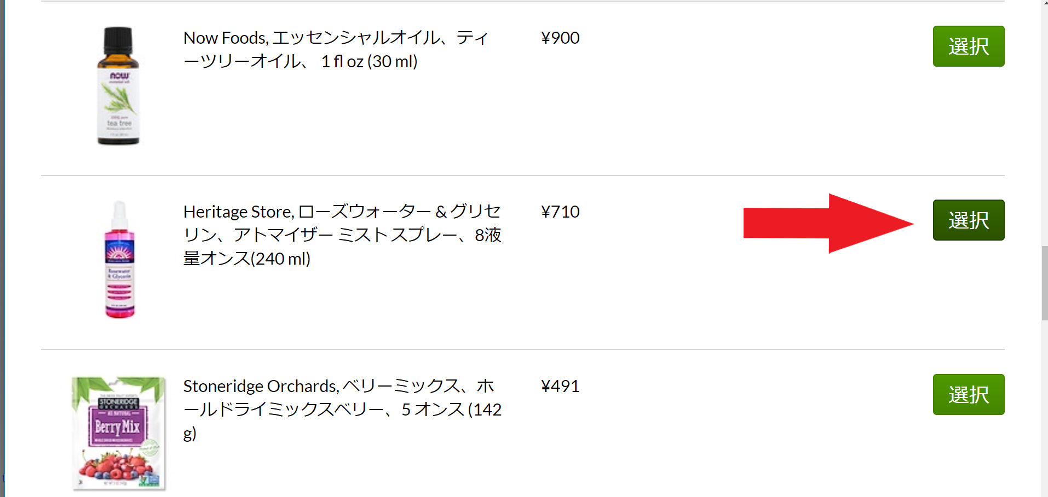Click the Heritage Store rosewater product title
The image size is (1048, 497).
[342, 235]
